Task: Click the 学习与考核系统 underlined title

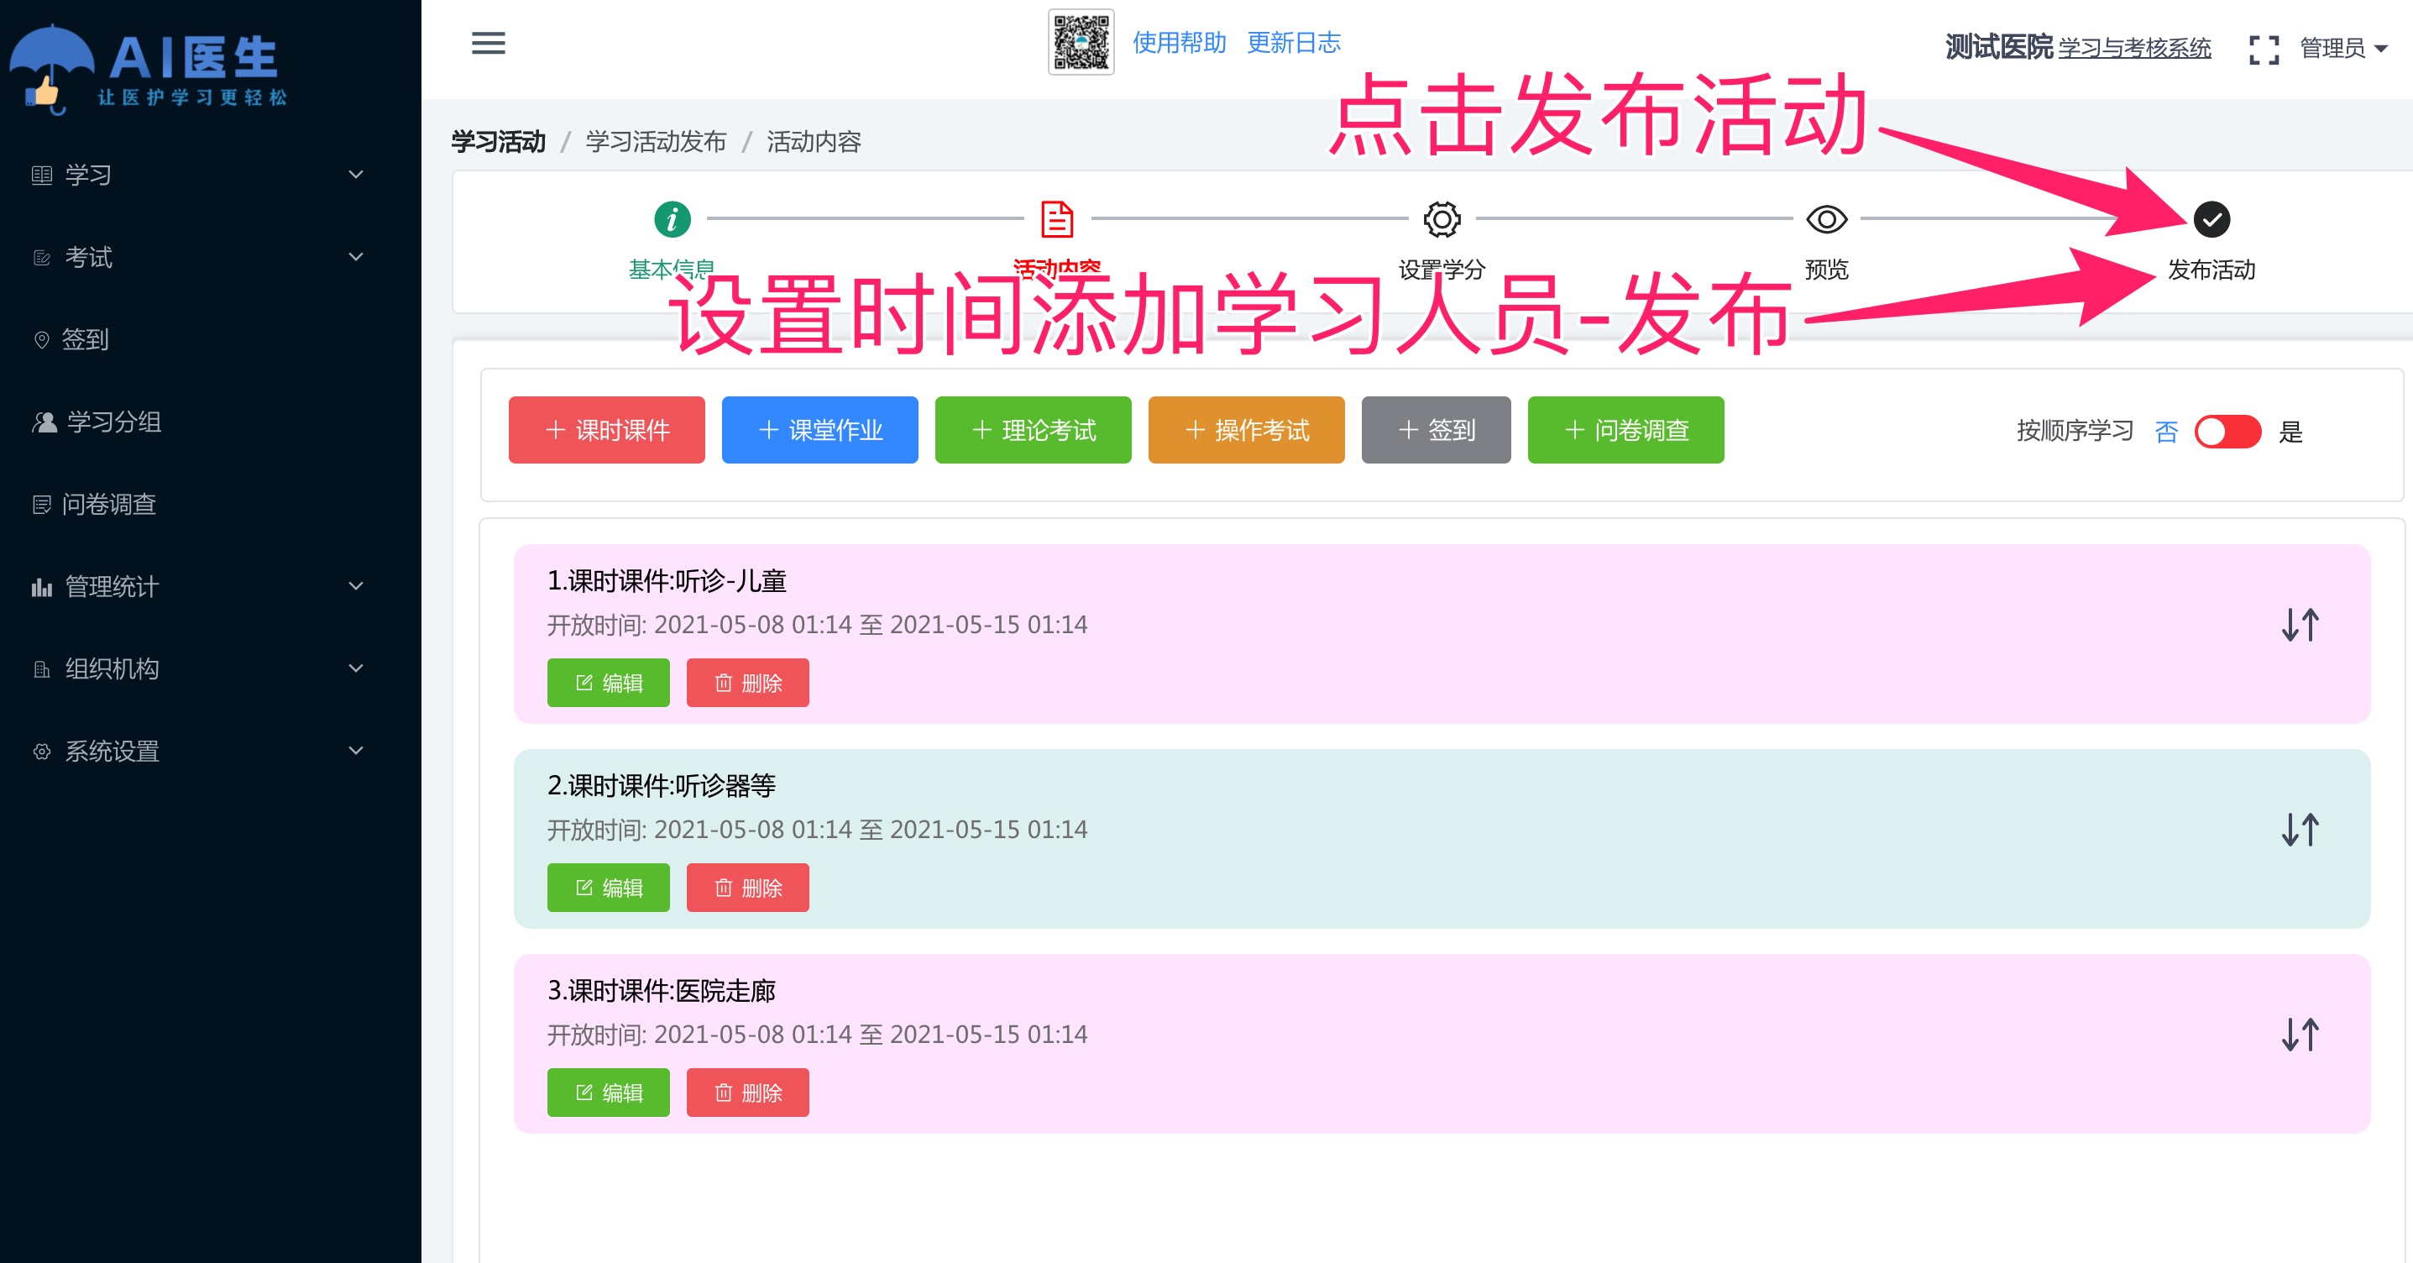Action: point(2134,48)
